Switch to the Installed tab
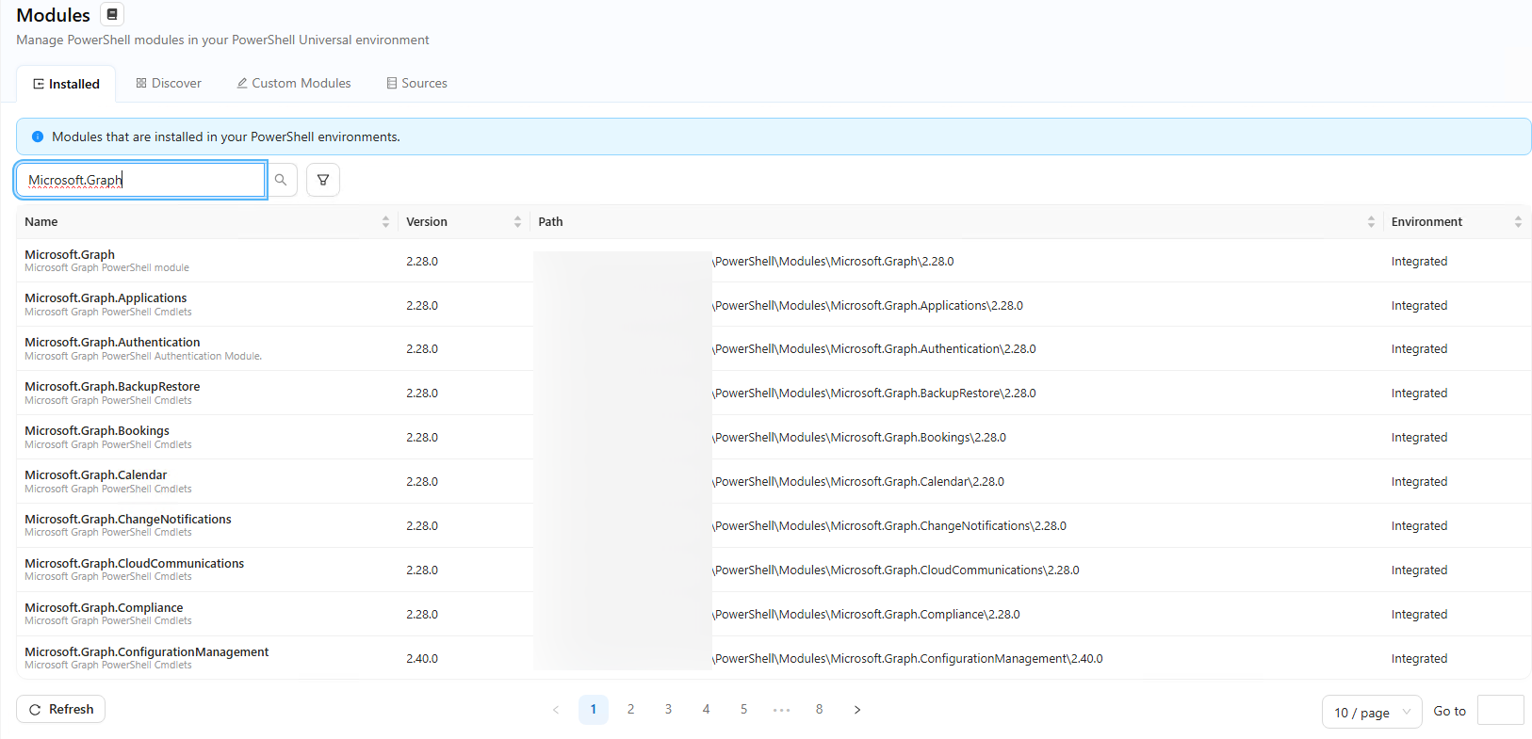This screenshot has width=1532, height=739. tap(66, 84)
